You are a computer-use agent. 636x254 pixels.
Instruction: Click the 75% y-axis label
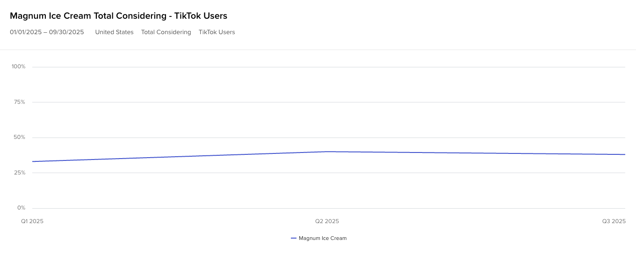coord(20,102)
